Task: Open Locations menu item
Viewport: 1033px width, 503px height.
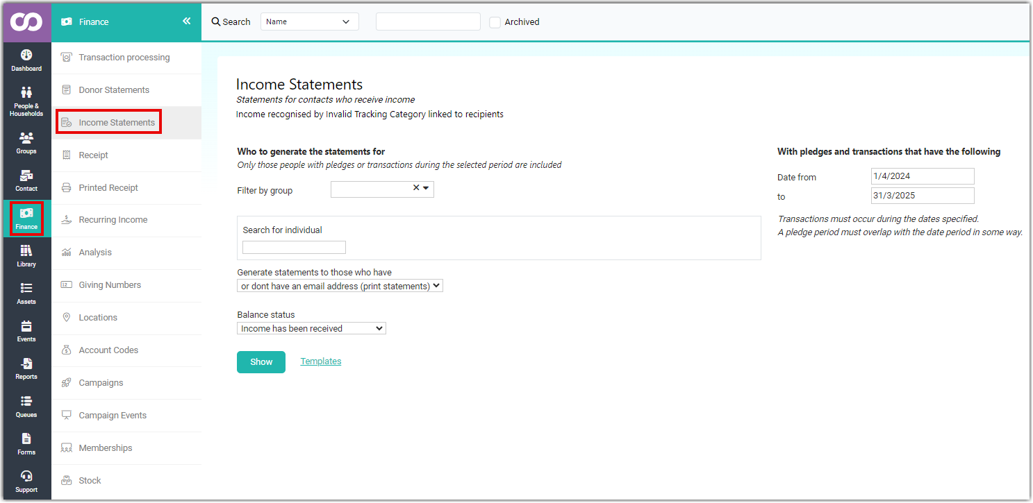Action: (126, 318)
